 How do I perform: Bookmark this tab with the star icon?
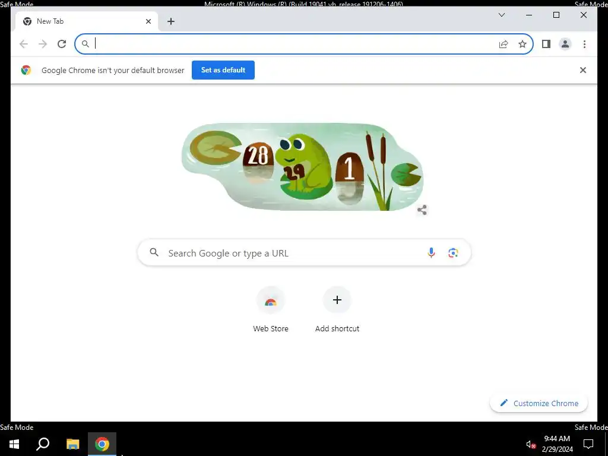(x=522, y=44)
